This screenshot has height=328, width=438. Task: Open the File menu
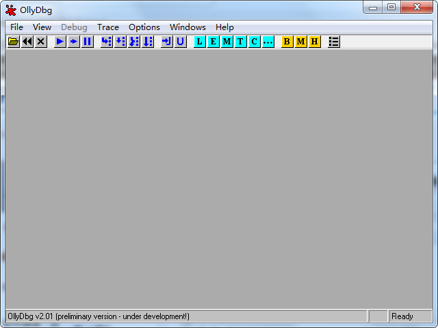(x=16, y=27)
